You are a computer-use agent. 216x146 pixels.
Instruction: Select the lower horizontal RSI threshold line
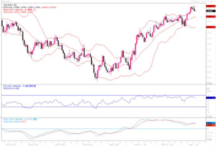tap(93, 107)
